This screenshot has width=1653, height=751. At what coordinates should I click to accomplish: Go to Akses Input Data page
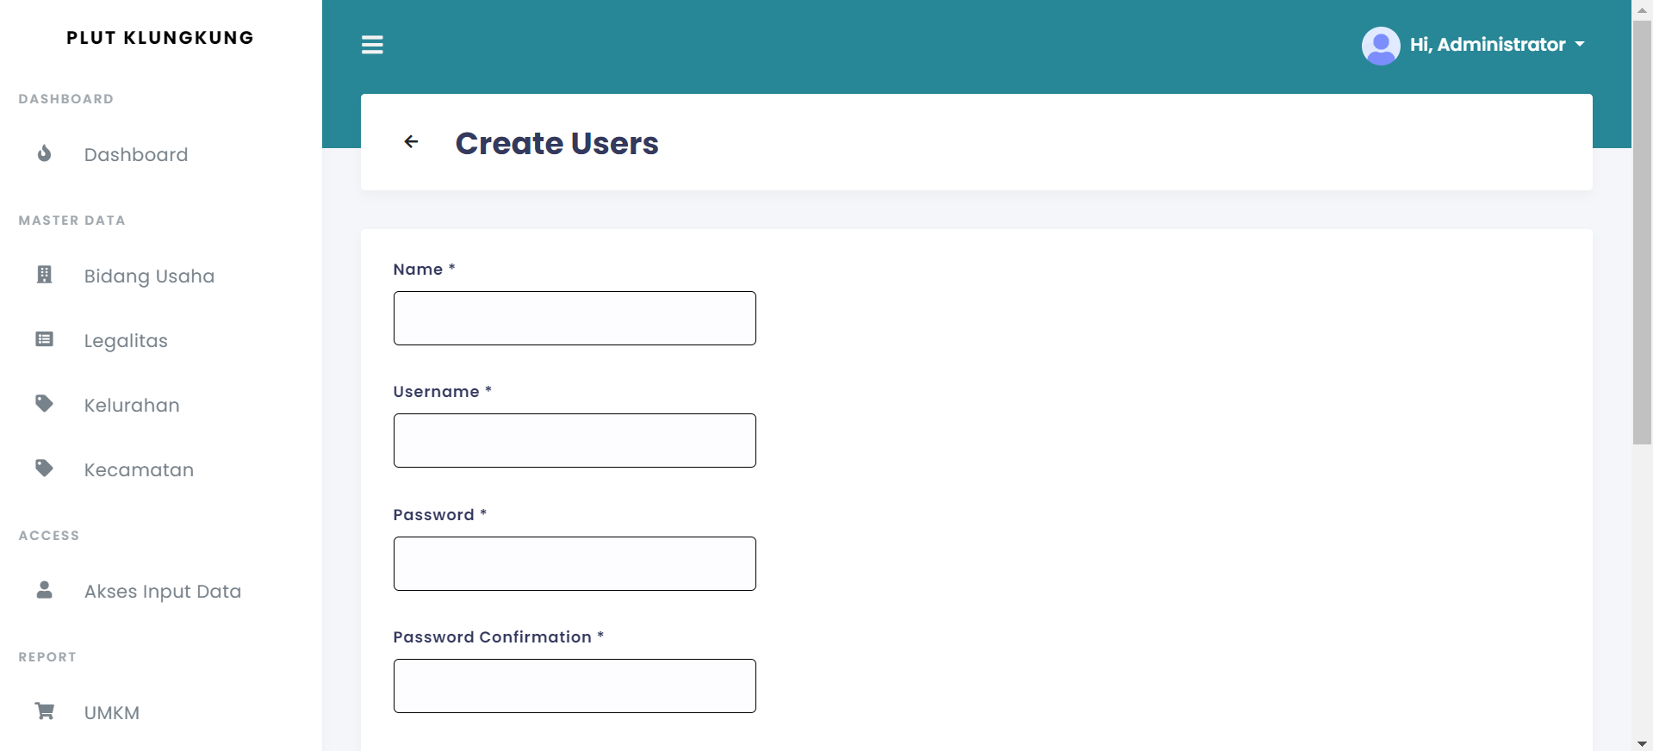[163, 592]
